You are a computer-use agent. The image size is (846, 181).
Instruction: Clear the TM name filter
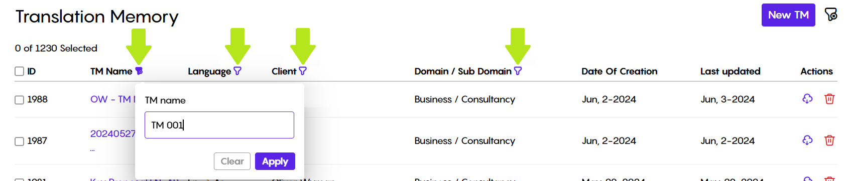232,161
